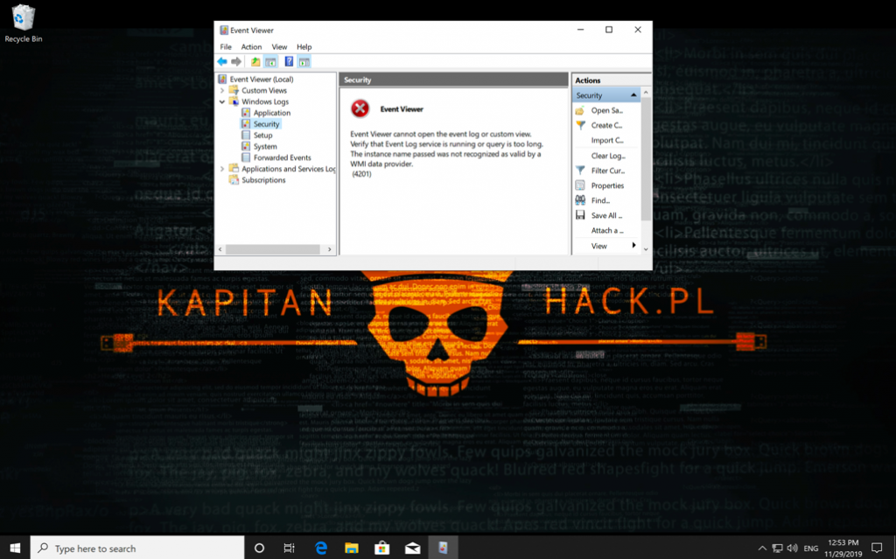896x559 pixels.
Task: Click the Actions pane scroll up arrow
Action: tap(646, 92)
